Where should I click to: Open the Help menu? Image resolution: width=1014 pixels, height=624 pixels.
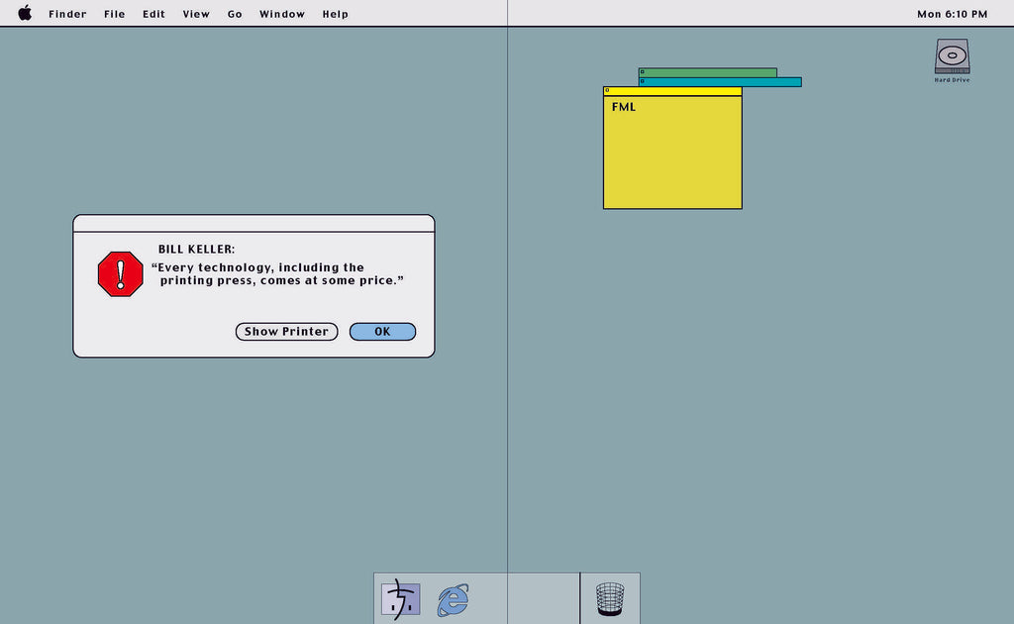point(335,14)
